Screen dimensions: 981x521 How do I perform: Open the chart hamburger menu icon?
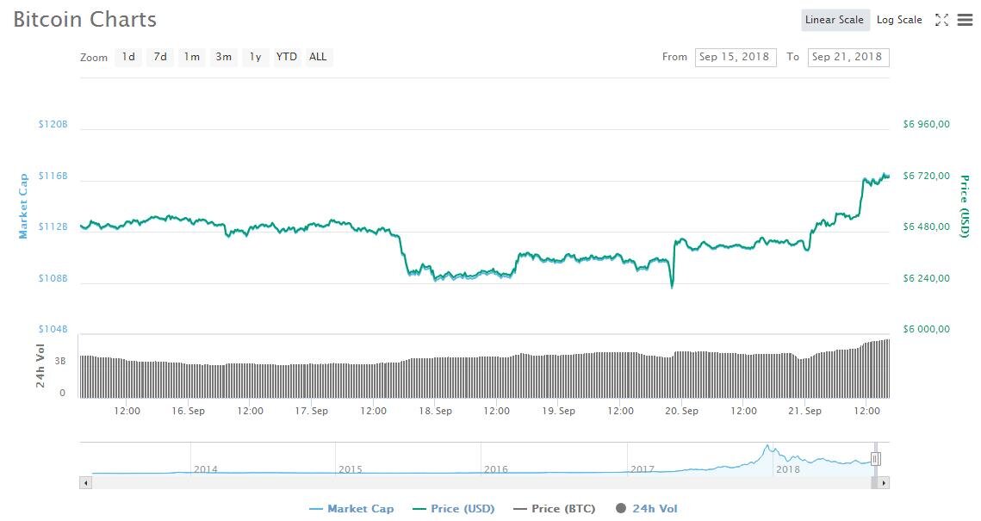click(965, 20)
